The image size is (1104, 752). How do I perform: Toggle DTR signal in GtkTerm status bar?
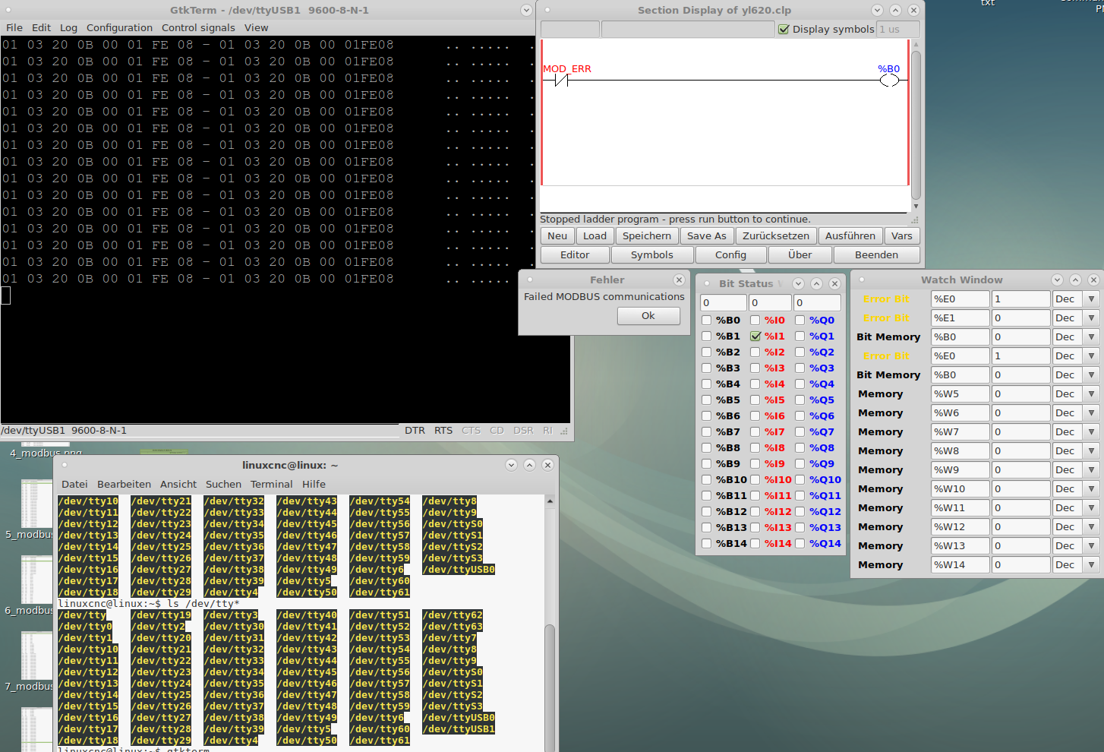coord(415,430)
